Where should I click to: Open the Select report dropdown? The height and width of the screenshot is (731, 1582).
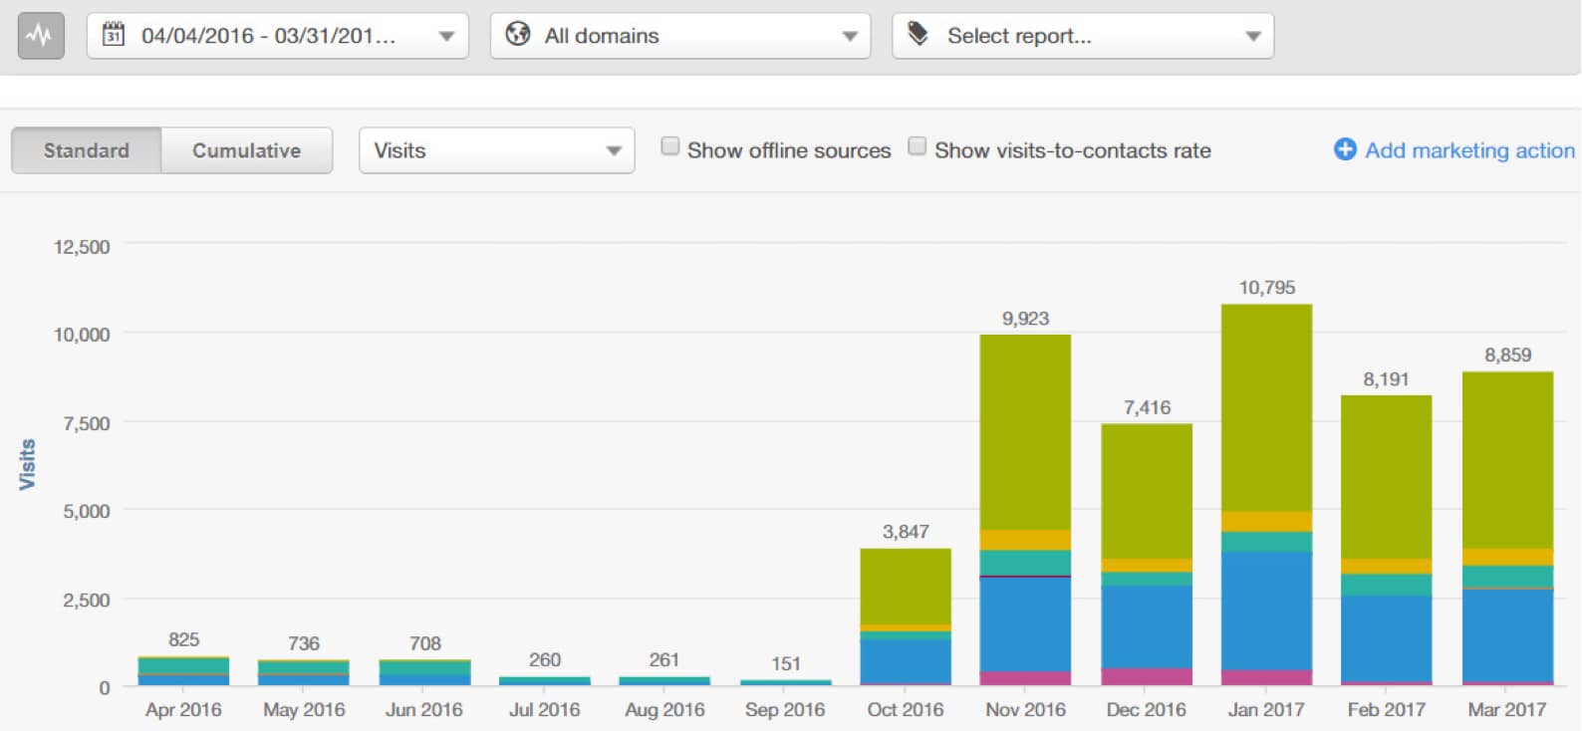tap(1083, 36)
